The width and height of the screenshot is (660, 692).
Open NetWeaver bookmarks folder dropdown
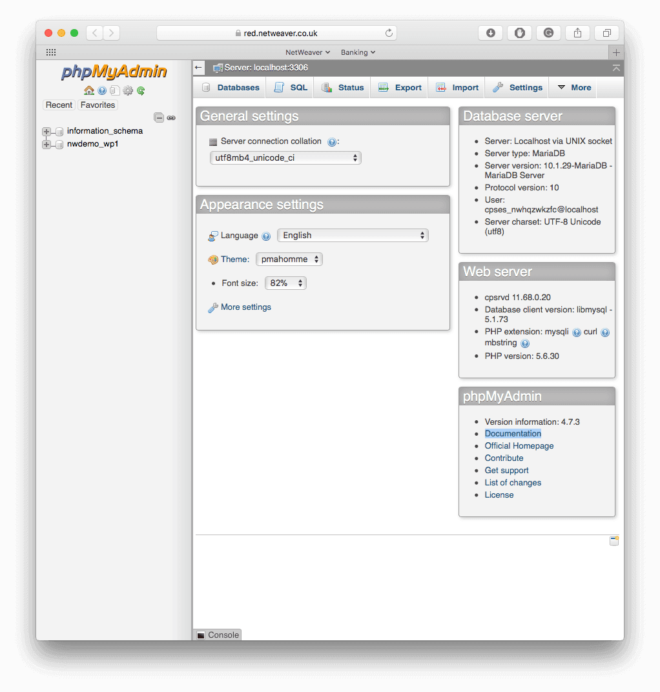(x=307, y=52)
